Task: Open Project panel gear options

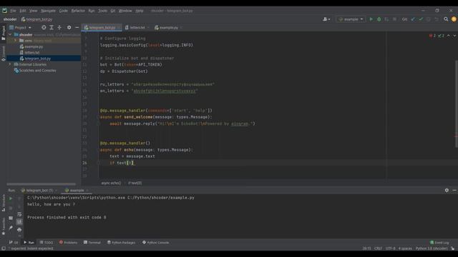Action: tap(69, 27)
